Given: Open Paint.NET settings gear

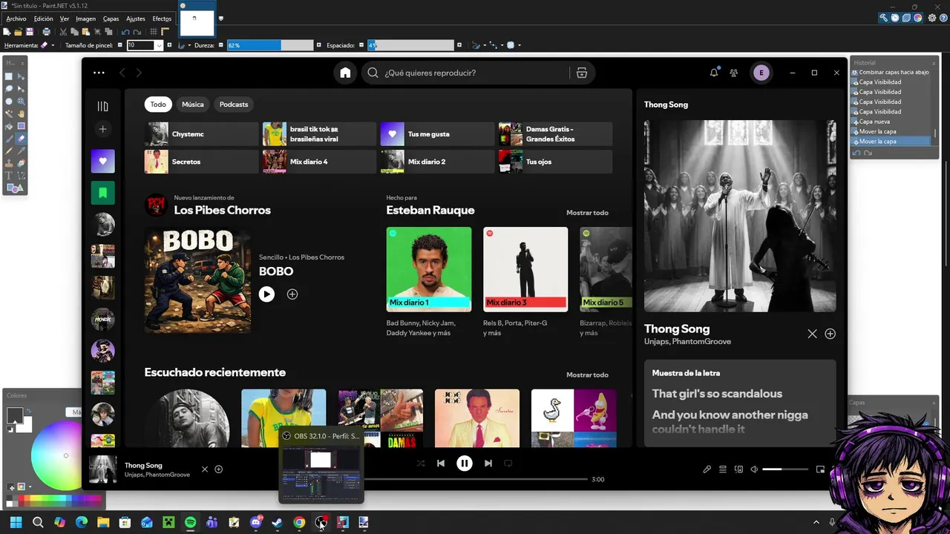Looking at the screenshot, I should (x=932, y=18).
